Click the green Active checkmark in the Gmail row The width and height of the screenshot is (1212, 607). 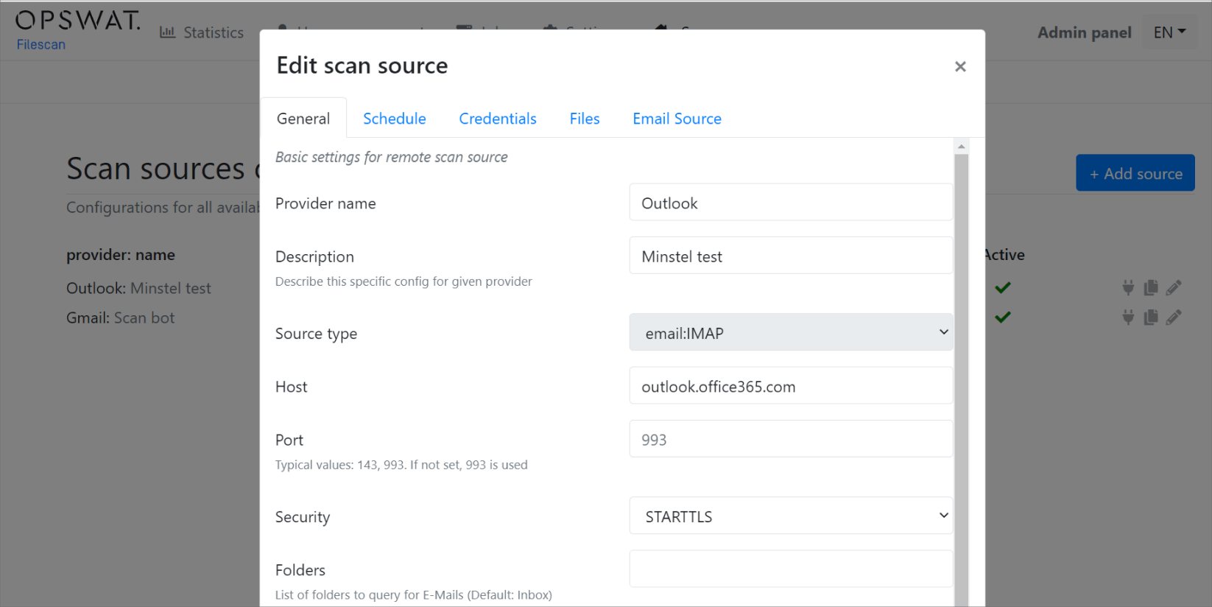tap(1002, 317)
